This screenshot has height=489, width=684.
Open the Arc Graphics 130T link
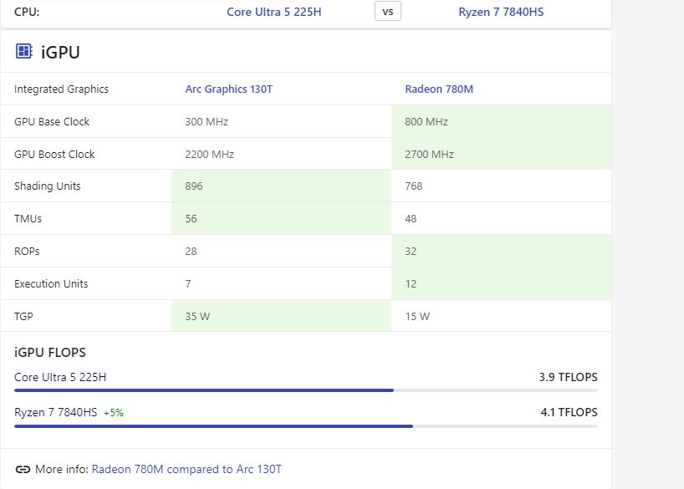point(228,89)
